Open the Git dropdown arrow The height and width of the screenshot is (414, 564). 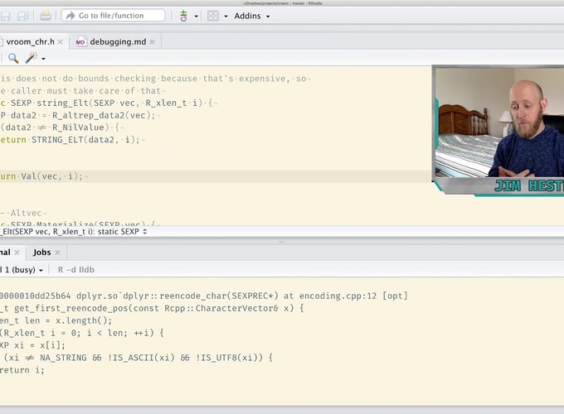coord(196,17)
